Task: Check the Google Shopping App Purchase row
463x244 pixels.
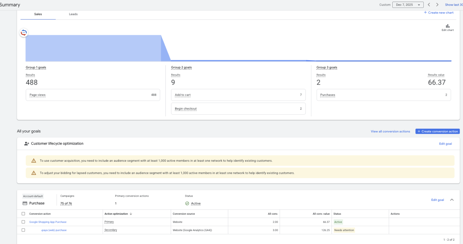Action: 23,222
